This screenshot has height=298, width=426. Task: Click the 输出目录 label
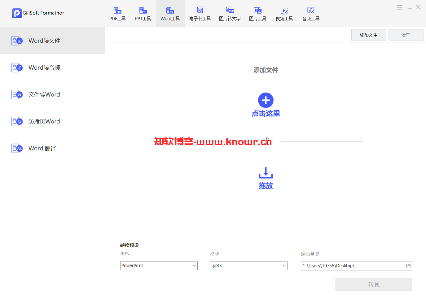310,254
